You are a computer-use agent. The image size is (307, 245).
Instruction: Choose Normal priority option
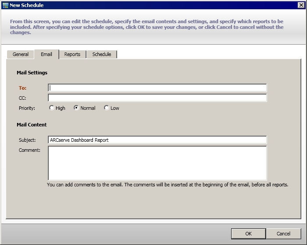click(x=76, y=108)
